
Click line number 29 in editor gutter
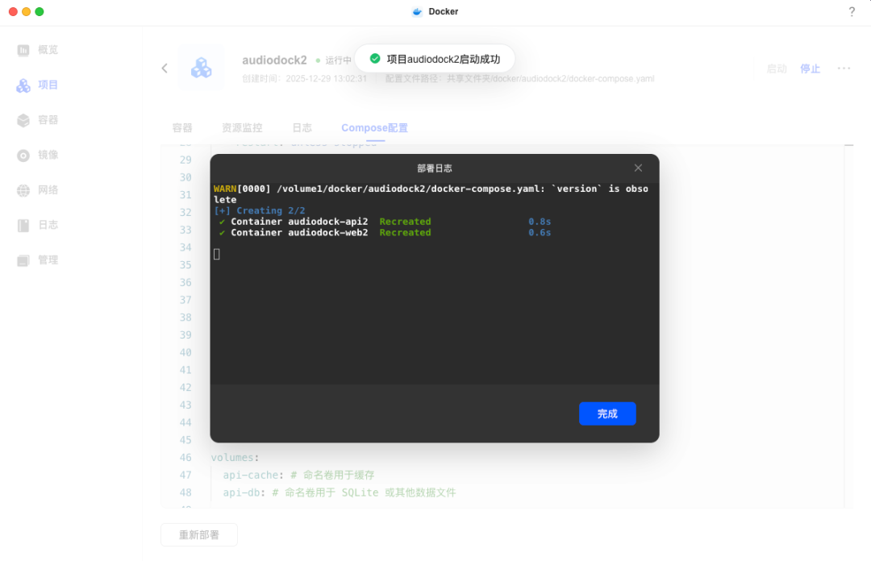tap(185, 160)
